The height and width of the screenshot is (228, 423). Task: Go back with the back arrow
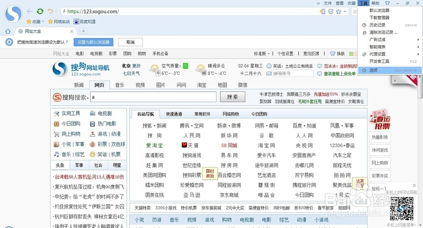pos(30,11)
